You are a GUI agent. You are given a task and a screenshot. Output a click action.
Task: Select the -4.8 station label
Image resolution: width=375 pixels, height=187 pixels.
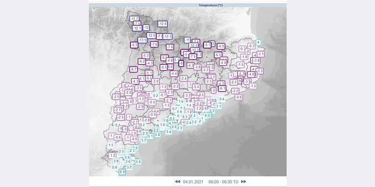170,60
